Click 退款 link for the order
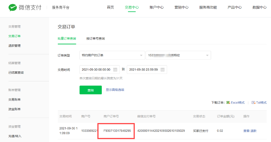The width and height of the screenshot is (271, 142). 254,131
